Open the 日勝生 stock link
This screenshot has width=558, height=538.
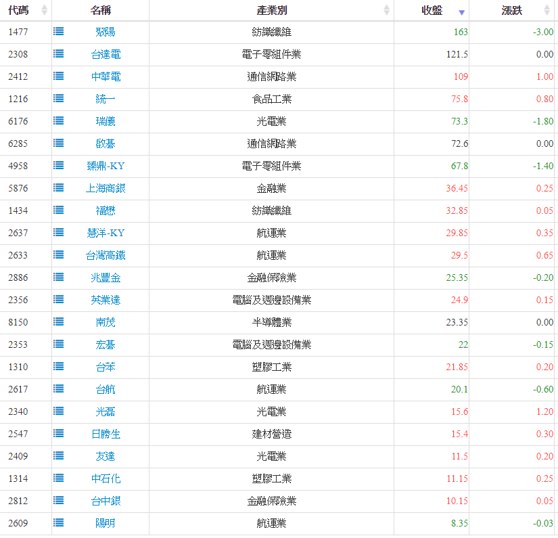106,434
